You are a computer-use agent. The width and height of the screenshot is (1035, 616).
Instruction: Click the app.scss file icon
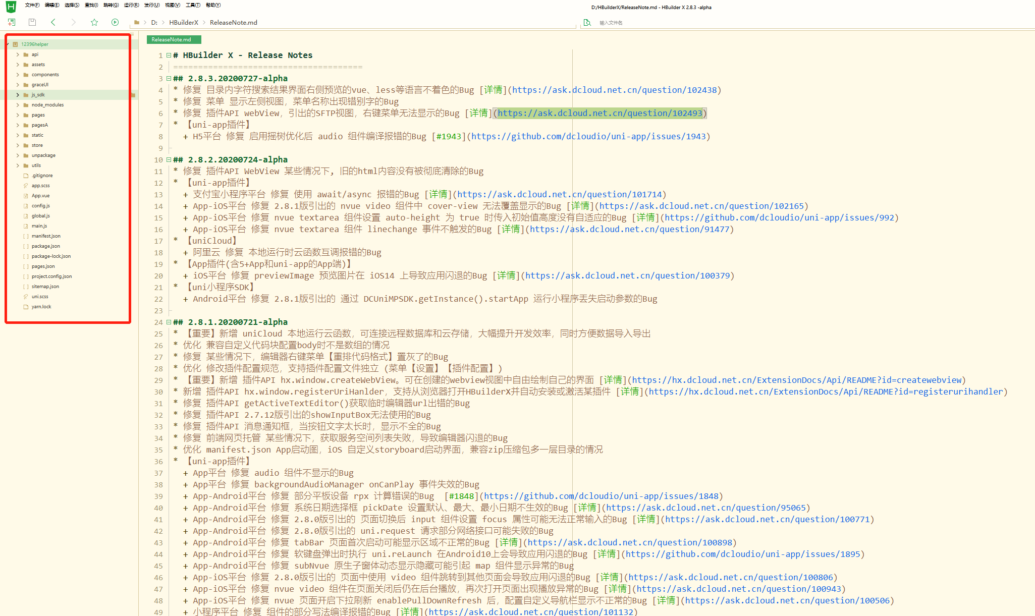[x=26, y=186]
